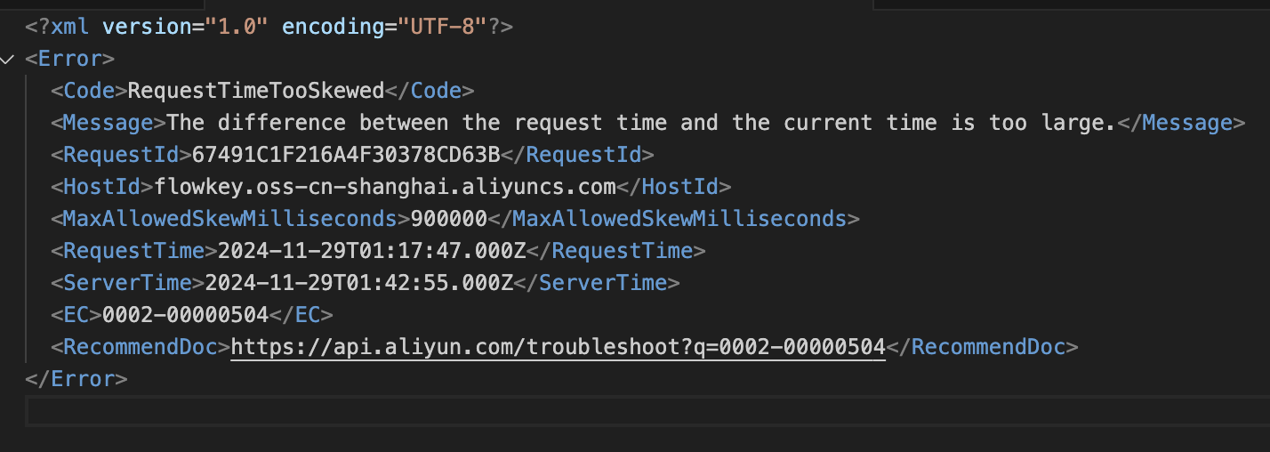This screenshot has width=1270, height=452.
Task: Click the closing Message tag
Action: point(1174,123)
